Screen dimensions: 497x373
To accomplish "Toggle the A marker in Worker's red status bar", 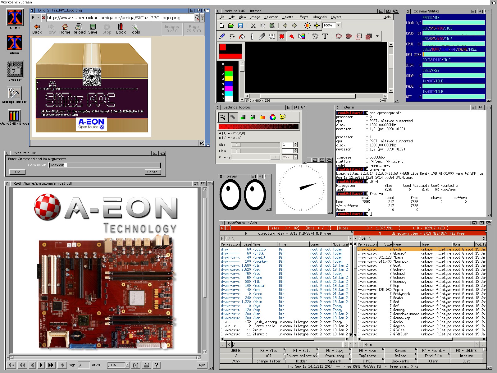I will 222,228.
